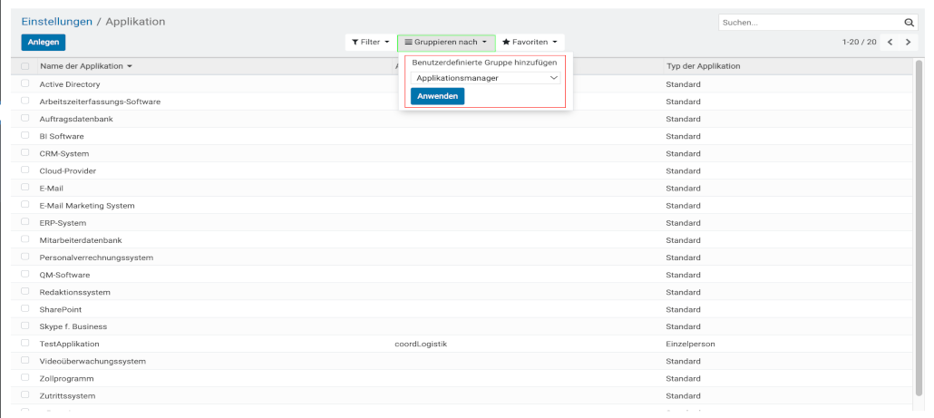Click the search magnifier icon

(x=909, y=22)
